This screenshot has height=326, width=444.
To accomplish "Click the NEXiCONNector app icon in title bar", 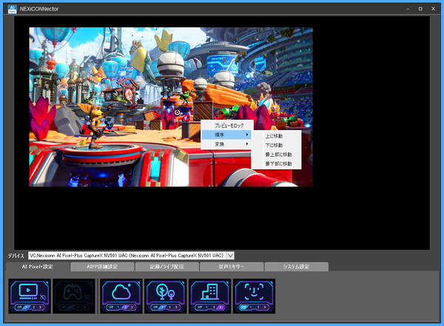I will 12,9.
